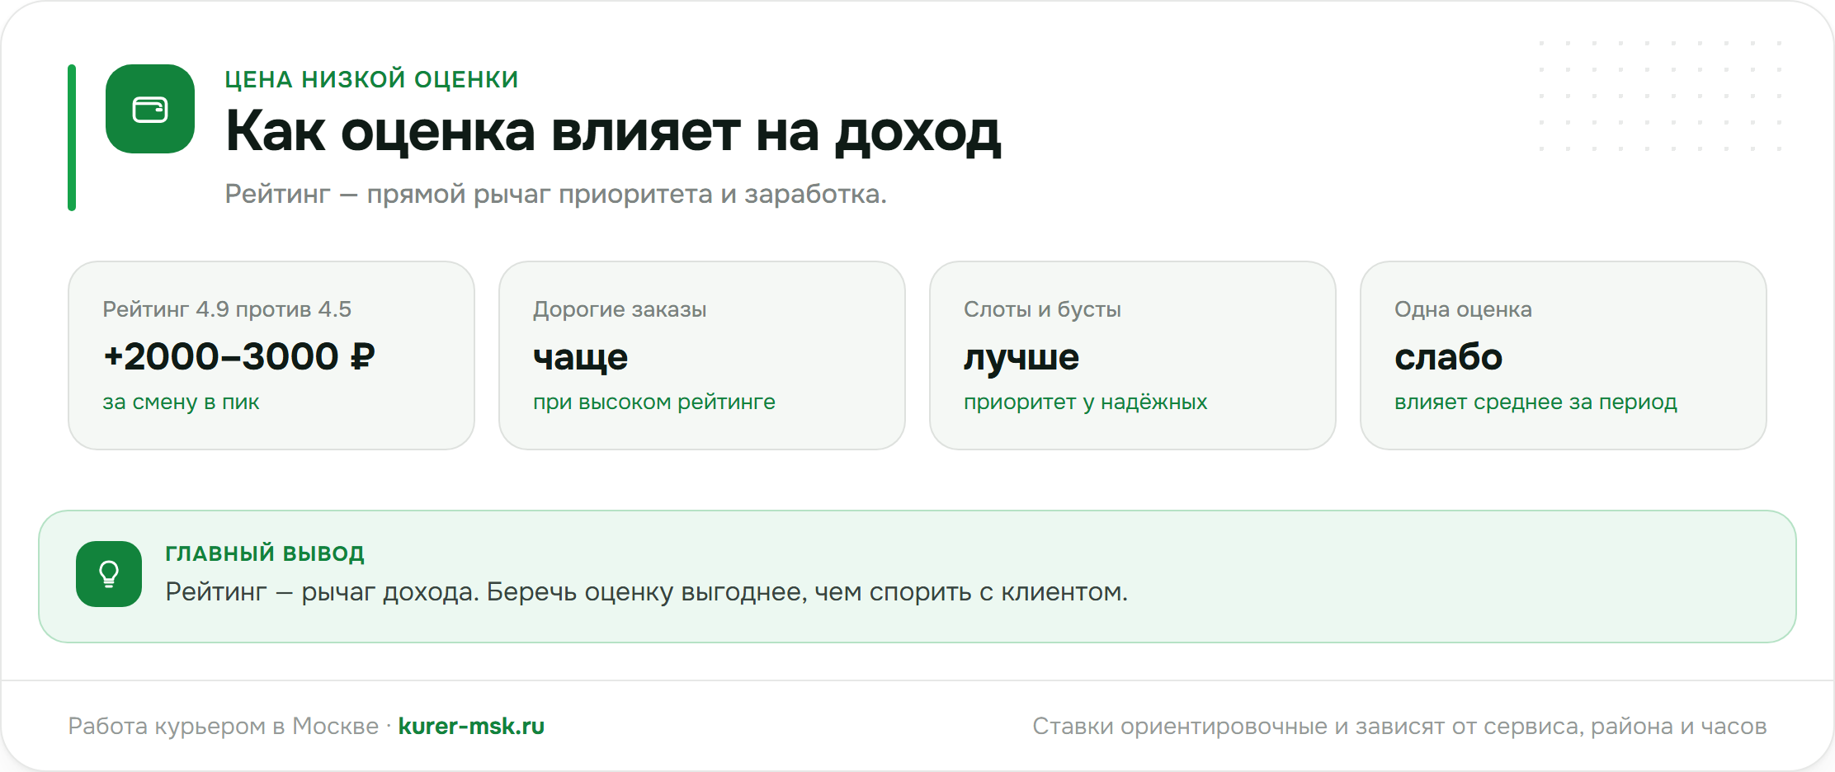The width and height of the screenshot is (1835, 772).
Task: Click the green wallet icon
Action: (150, 109)
